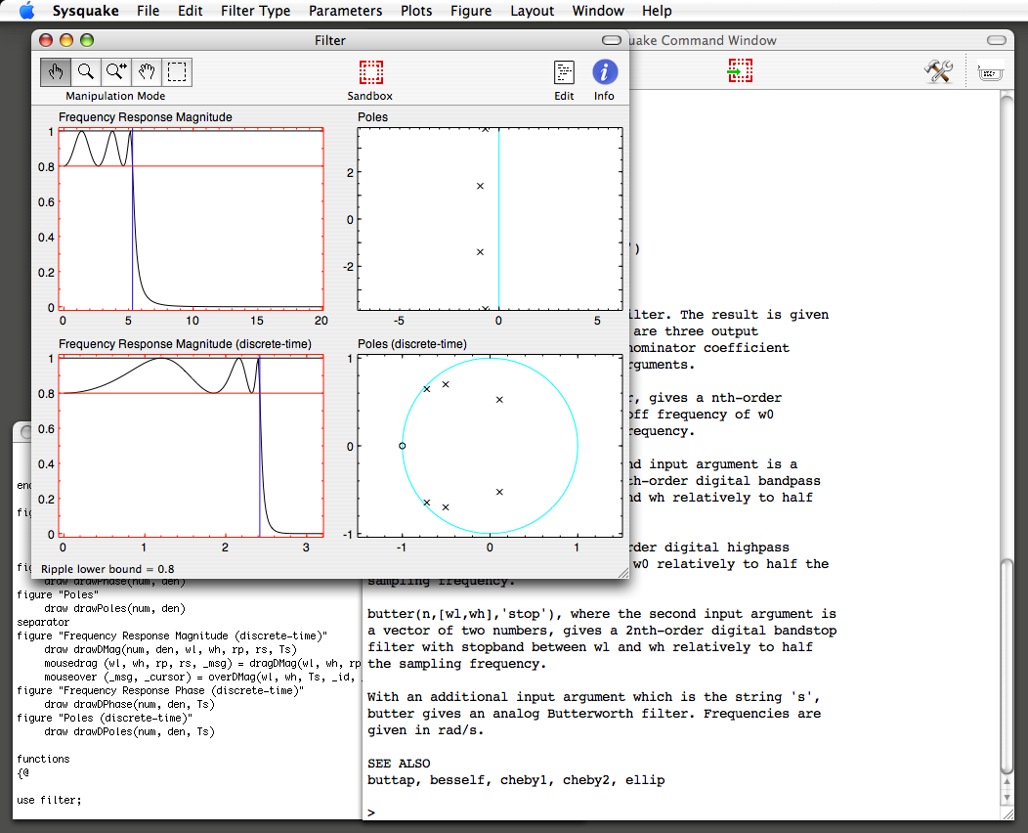The image size is (1028, 833).
Task: Open the Apple menu
Action: (x=27, y=11)
